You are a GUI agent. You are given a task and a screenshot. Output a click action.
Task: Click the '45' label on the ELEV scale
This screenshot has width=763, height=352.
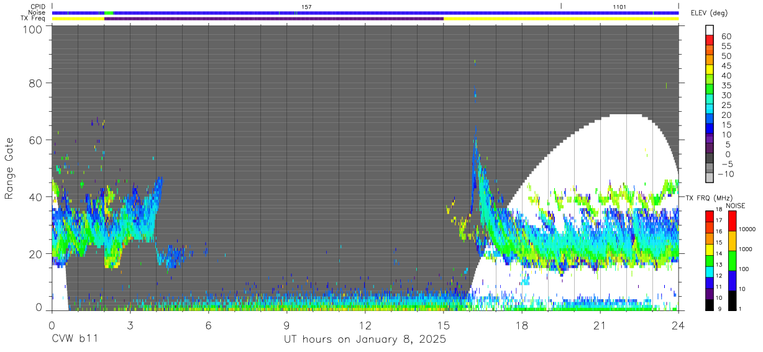726,66
